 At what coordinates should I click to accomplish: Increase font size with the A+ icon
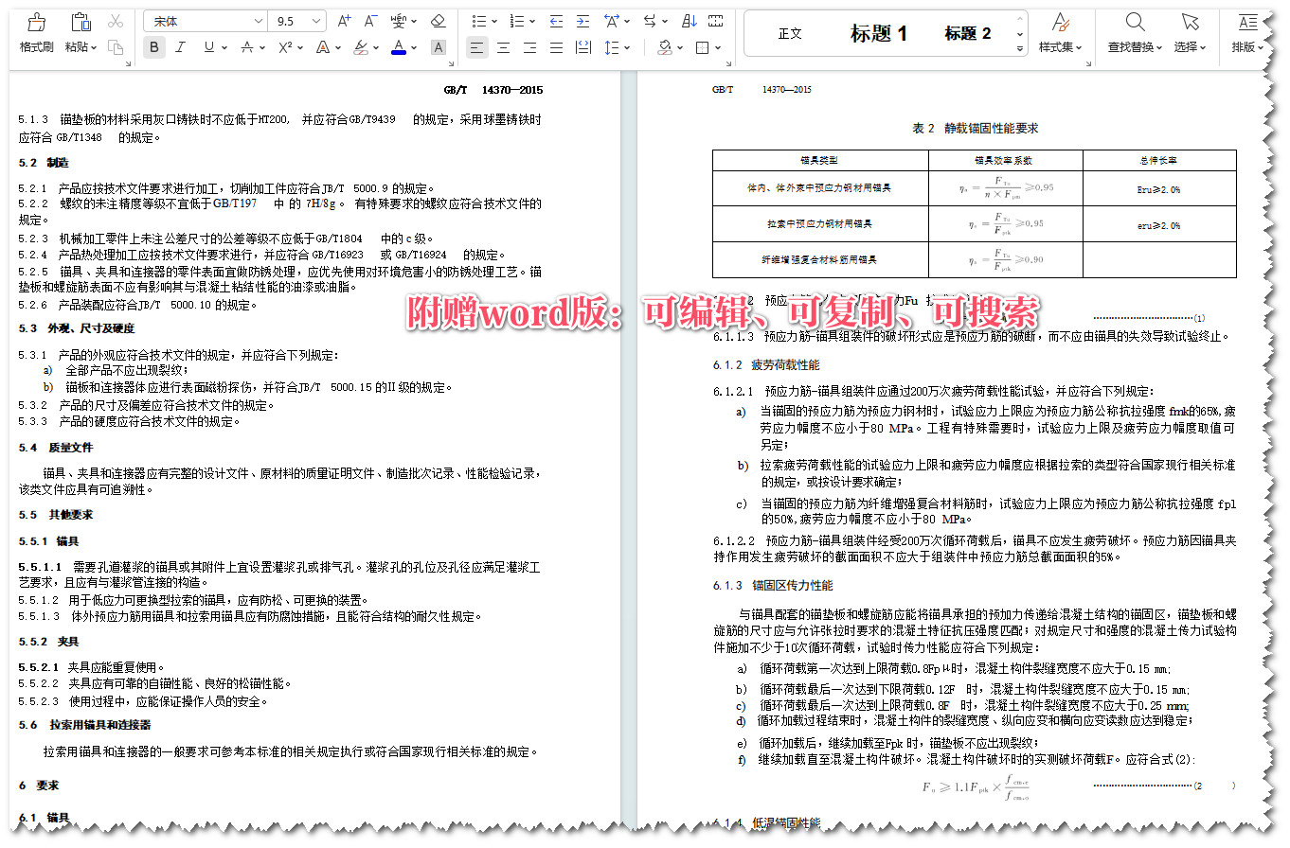click(x=344, y=20)
